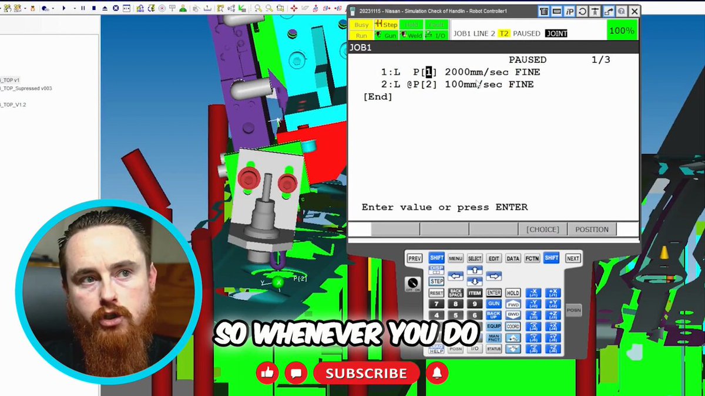The width and height of the screenshot is (705, 396).
Task: Click the [CHOICE] softkey
Action: [543, 229]
